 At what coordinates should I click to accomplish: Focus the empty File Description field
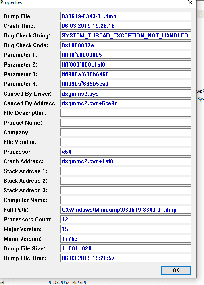point(126,113)
